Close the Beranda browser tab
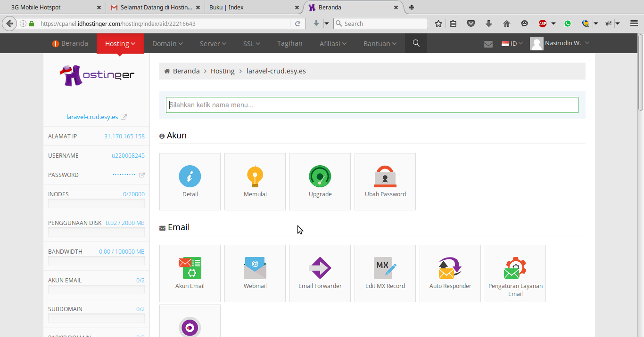Viewport: 644px width, 337px height. pyautogui.click(x=396, y=8)
